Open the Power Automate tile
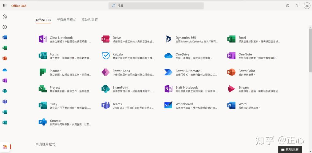This screenshot has height=153, width=312. (x=191, y=72)
